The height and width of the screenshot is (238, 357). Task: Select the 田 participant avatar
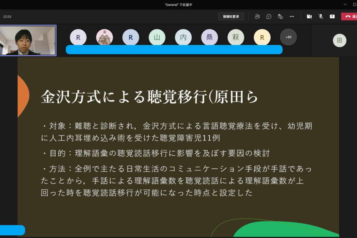point(340,40)
